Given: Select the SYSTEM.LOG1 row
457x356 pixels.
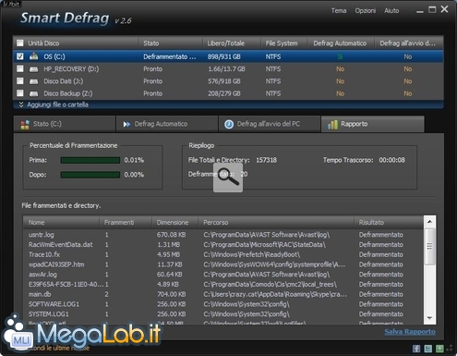Looking at the screenshot, I should click(223, 313).
